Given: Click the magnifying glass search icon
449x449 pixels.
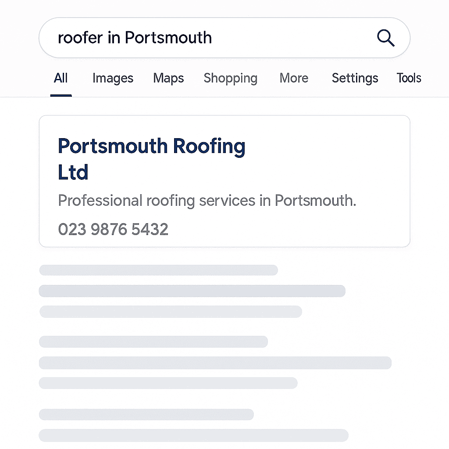Looking at the screenshot, I should [x=385, y=38].
